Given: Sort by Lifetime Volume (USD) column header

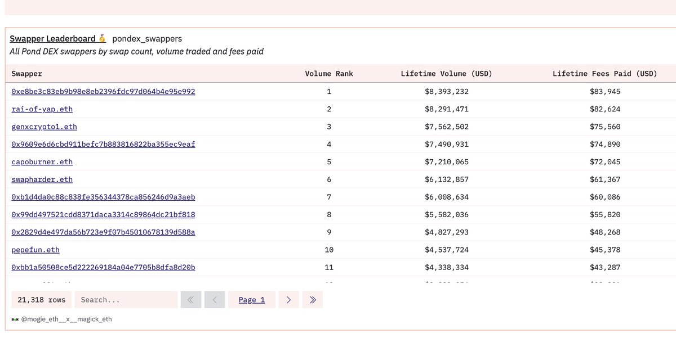Looking at the screenshot, I should click(447, 74).
